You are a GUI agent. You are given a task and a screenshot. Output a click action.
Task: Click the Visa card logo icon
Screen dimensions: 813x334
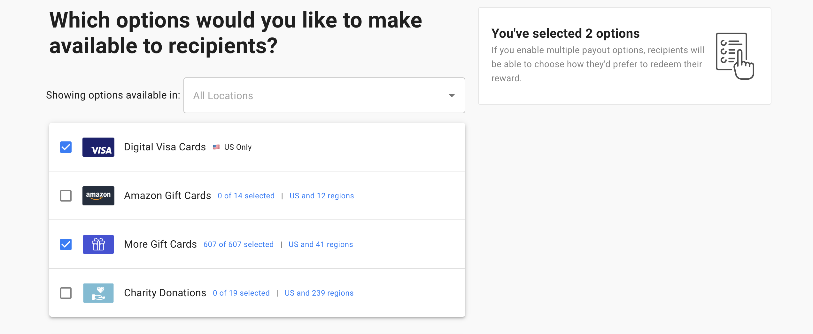pos(98,147)
